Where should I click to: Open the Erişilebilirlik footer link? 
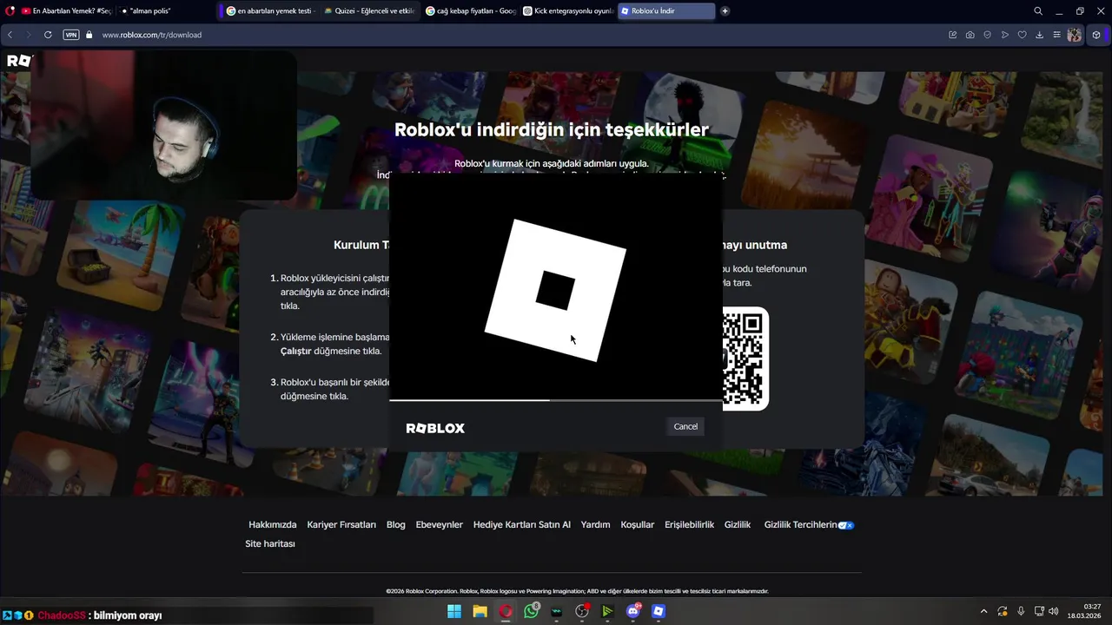690,524
